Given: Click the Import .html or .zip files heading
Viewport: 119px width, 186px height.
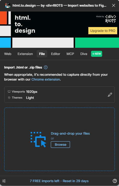Looking at the screenshot, I should [x=23, y=67].
